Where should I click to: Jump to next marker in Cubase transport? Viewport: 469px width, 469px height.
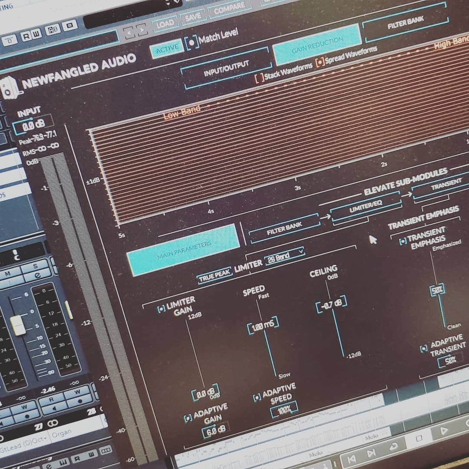[x=371, y=453]
